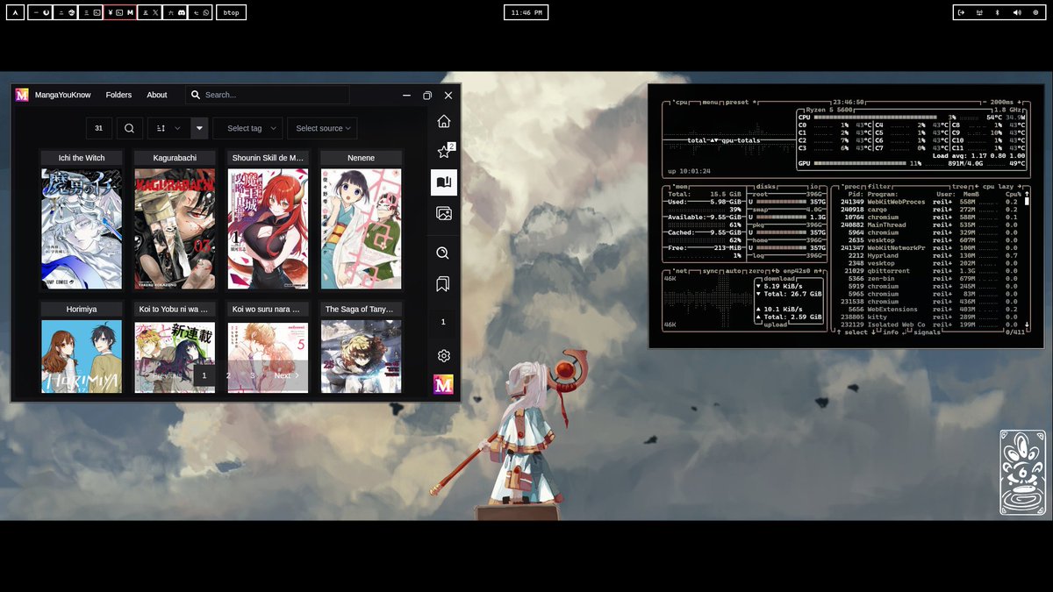This screenshot has height=592, width=1053.
Task: Click the 31 count box in toolbar
Action: tap(98, 128)
